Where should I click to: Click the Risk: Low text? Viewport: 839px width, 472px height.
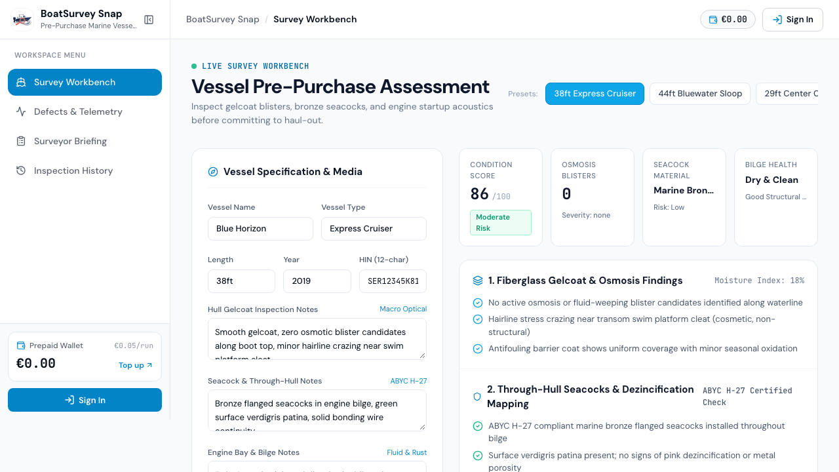[669, 207]
